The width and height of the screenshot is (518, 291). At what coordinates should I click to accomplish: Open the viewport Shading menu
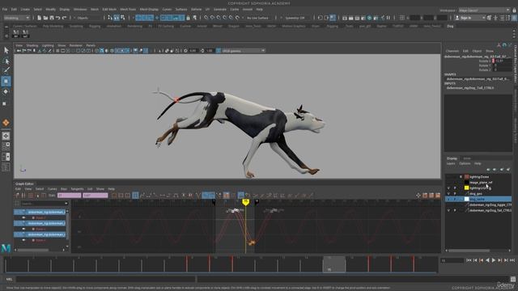[x=32, y=45]
